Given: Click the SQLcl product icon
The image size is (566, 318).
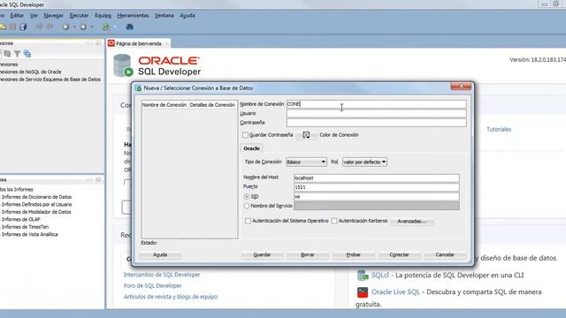Looking at the screenshot, I should [x=363, y=275].
